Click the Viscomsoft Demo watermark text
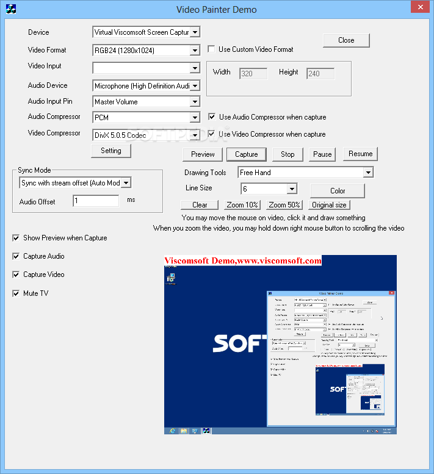 243,260
